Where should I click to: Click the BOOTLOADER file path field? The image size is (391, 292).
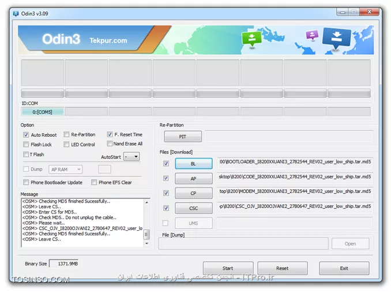tap(295, 162)
